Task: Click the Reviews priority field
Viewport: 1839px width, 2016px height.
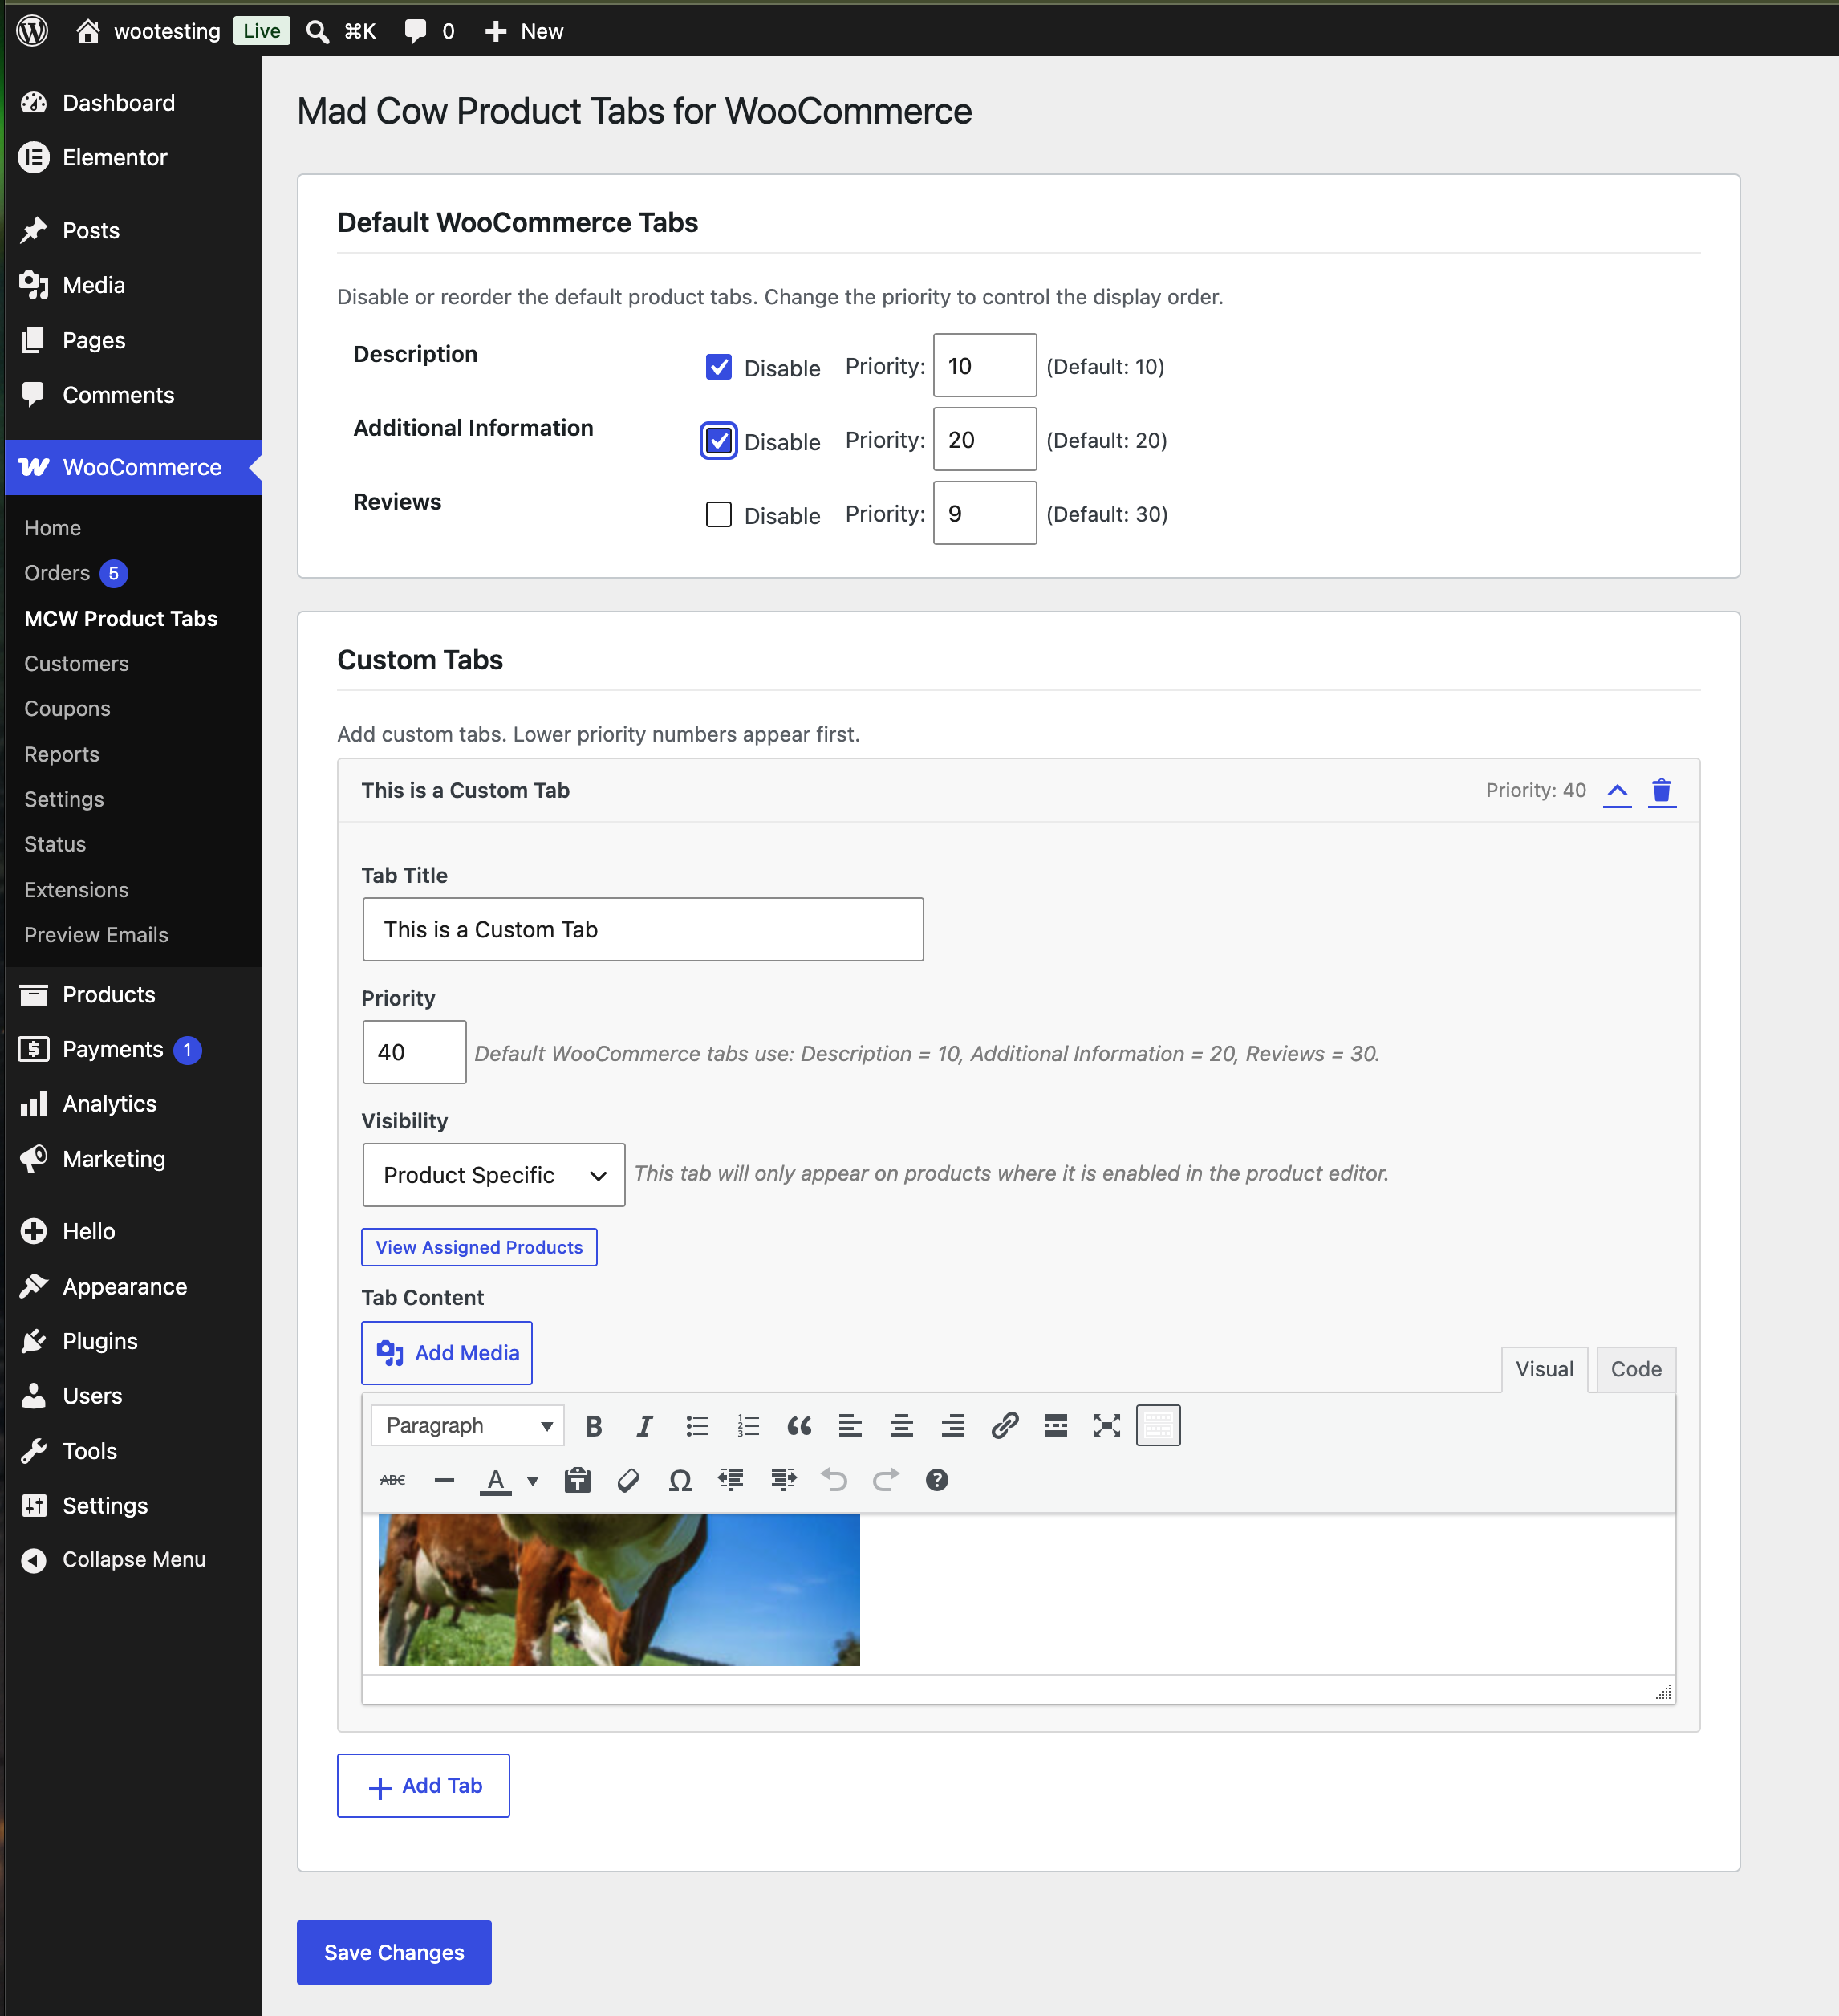Action: point(985,514)
